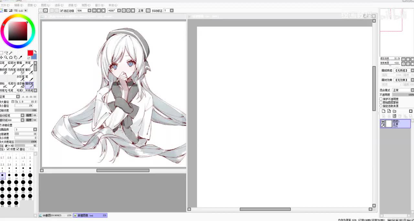The height and width of the screenshot is (221, 414).
Task: Toggle the 详细设置 detailed settings checkbox
Action: pyautogui.click(x=1, y=125)
